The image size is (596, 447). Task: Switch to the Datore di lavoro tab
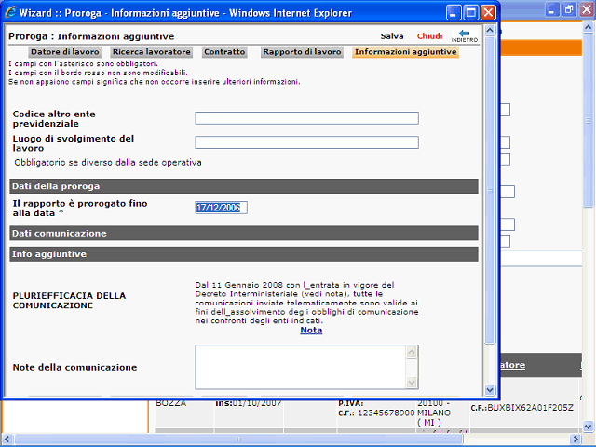click(64, 52)
